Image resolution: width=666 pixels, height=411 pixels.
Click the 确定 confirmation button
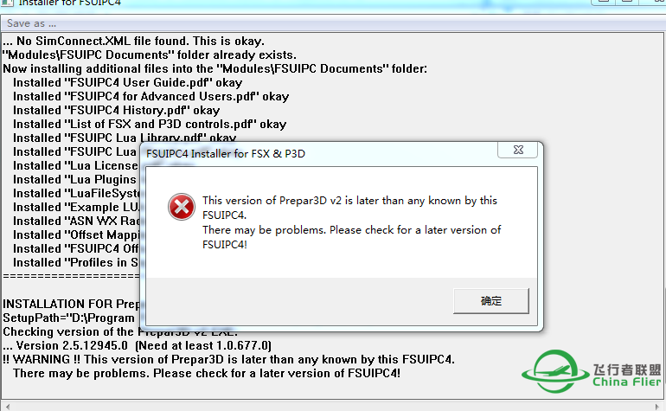(491, 301)
